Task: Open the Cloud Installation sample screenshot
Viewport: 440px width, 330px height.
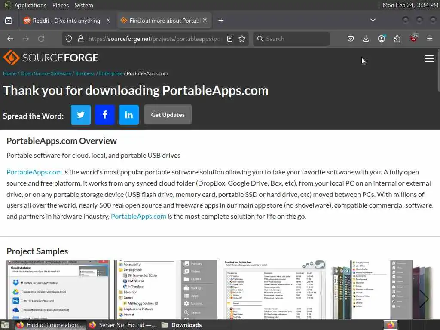Action: tap(58, 290)
